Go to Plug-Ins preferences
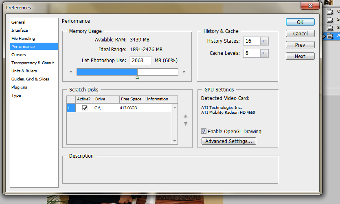 click(19, 87)
